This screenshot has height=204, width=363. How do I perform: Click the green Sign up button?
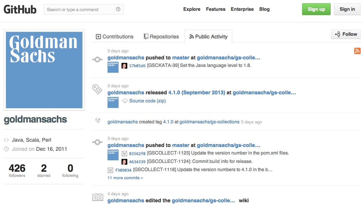[316, 9]
